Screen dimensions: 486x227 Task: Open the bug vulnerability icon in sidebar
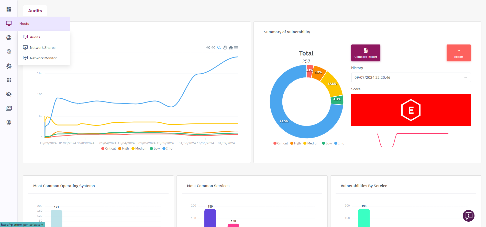(x=9, y=66)
